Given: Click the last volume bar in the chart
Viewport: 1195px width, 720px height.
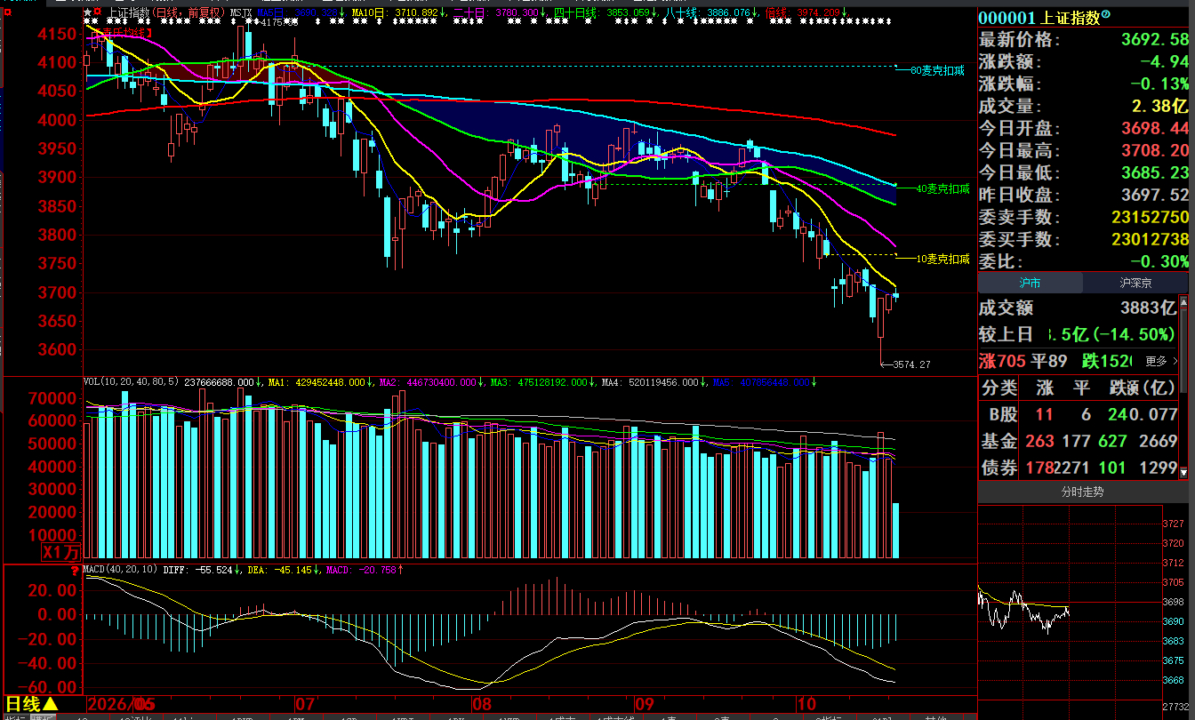Looking at the screenshot, I should (895, 531).
